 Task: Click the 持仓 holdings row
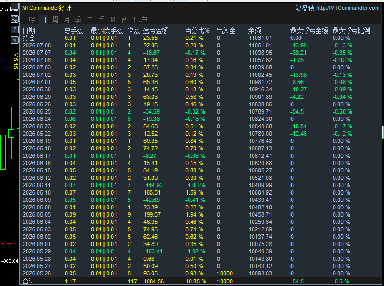pyautogui.click(x=201, y=38)
